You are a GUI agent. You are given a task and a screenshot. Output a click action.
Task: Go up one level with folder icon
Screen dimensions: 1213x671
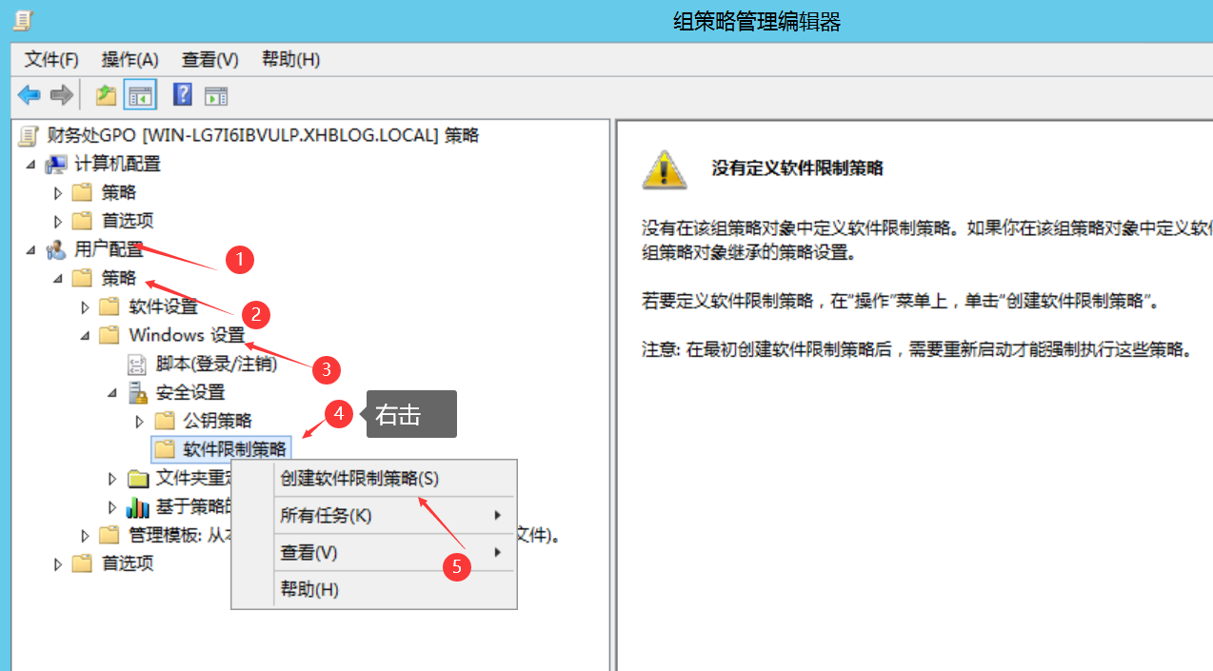coord(106,95)
